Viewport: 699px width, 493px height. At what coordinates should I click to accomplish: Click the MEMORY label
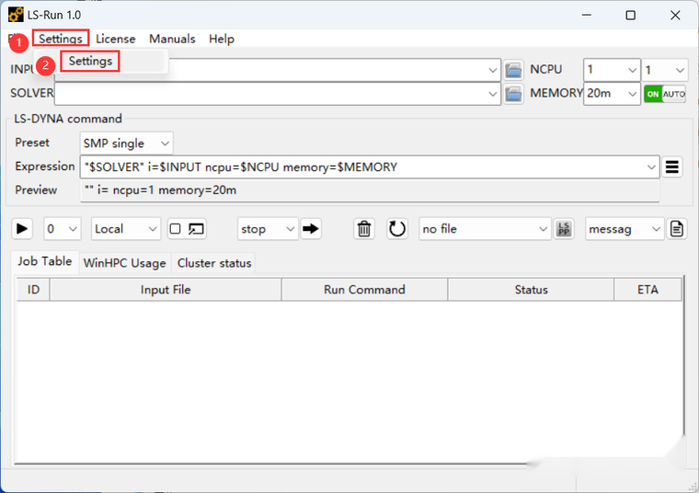(556, 93)
